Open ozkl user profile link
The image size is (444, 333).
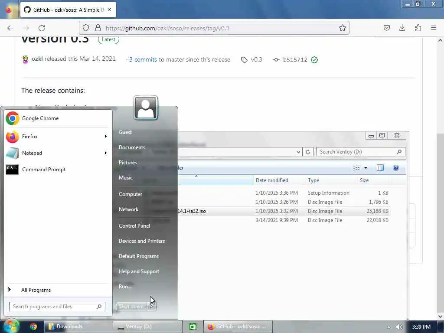pyautogui.click(x=37, y=59)
